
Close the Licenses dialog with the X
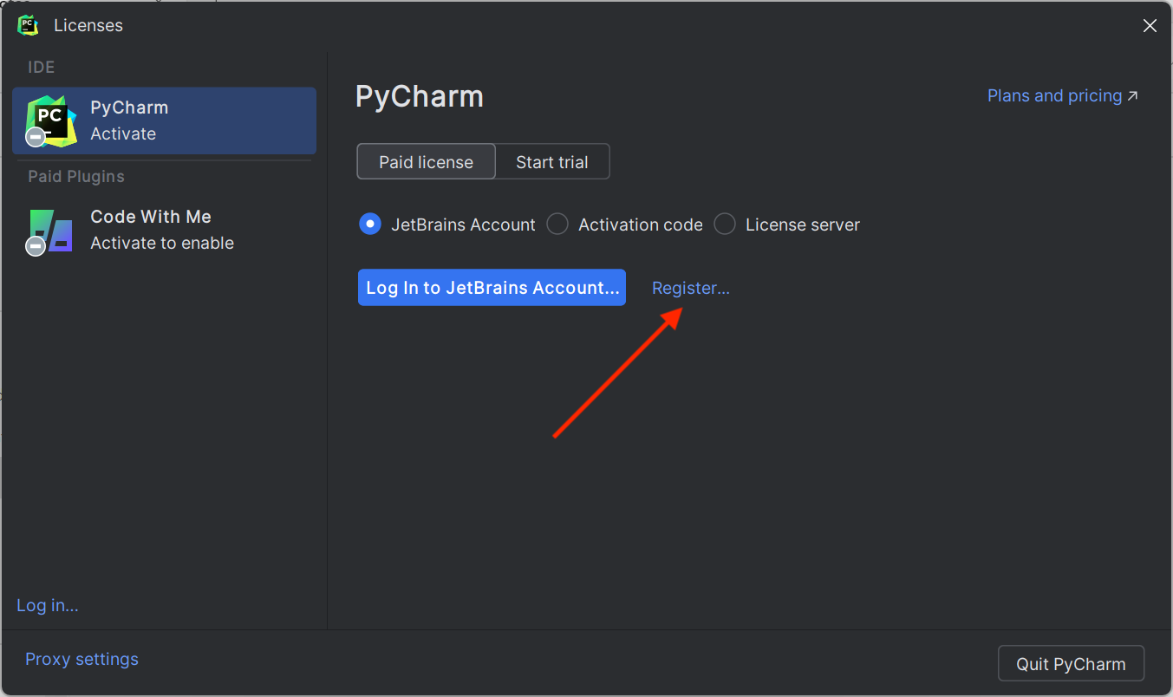coord(1150,26)
